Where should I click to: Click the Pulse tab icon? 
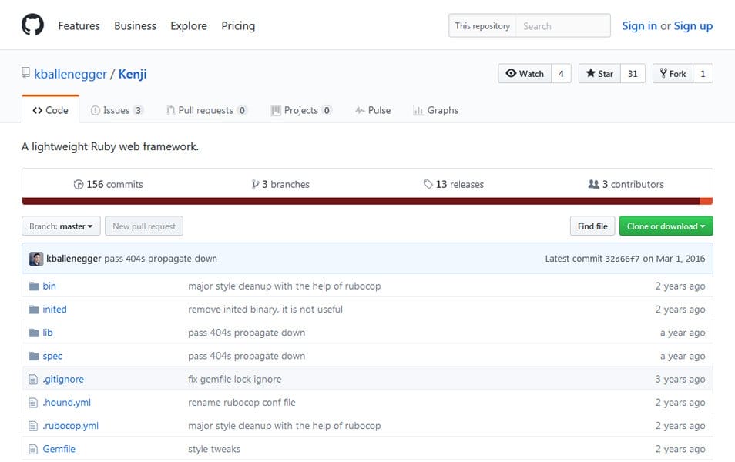click(360, 111)
